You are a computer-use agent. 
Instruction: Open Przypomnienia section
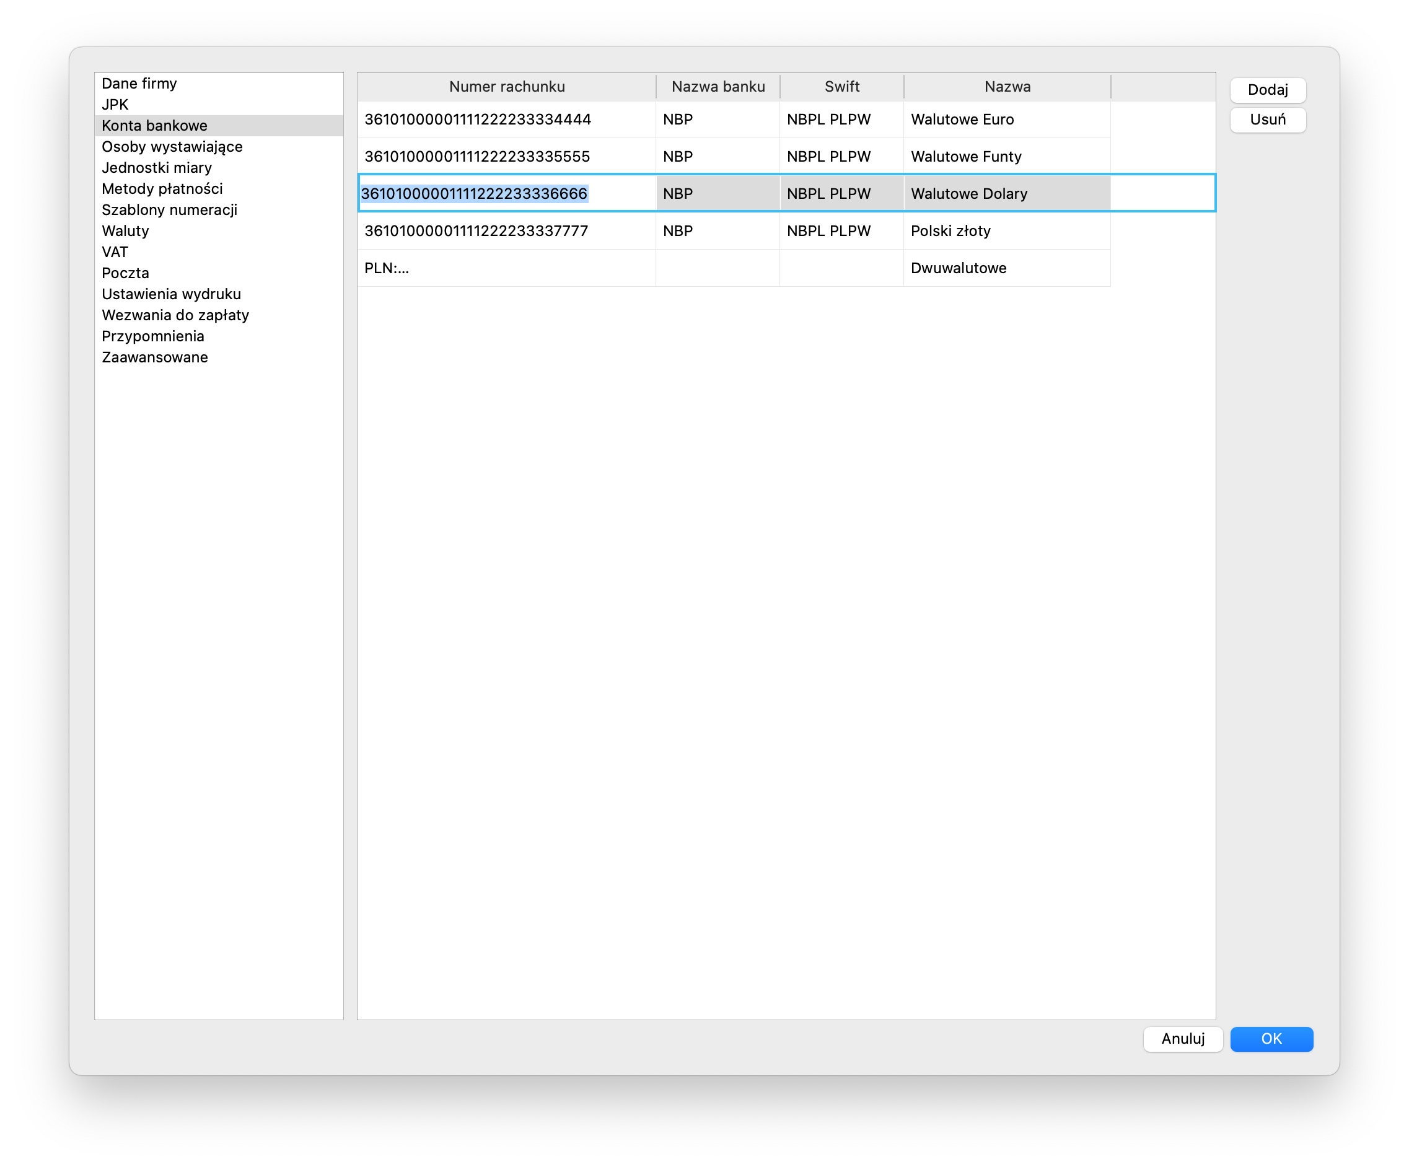(219, 336)
